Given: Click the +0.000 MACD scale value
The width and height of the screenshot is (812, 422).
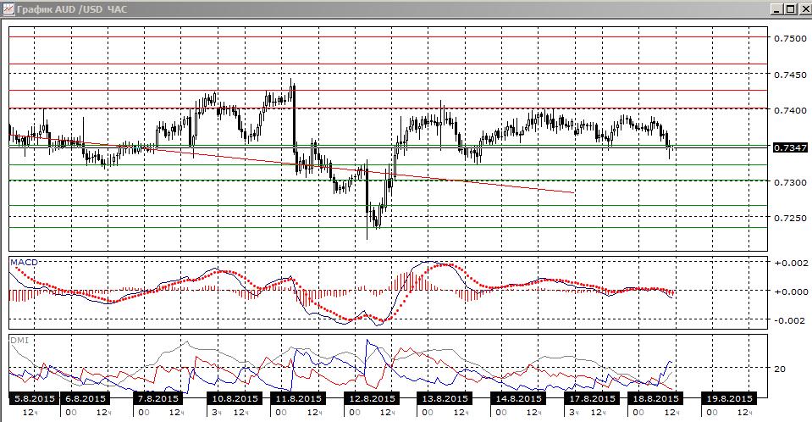Looking at the screenshot, I should tap(790, 292).
